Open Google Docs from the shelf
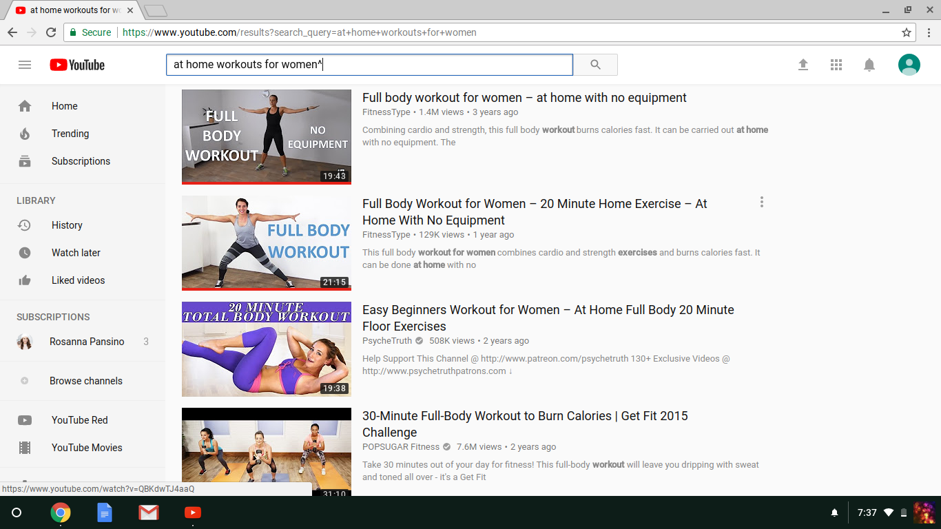This screenshot has width=941, height=529. tap(105, 512)
